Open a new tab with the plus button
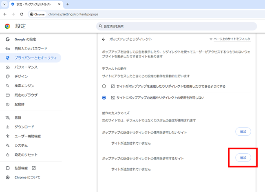This screenshot has width=265, height=192. pyautogui.click(x=68, y=4)
